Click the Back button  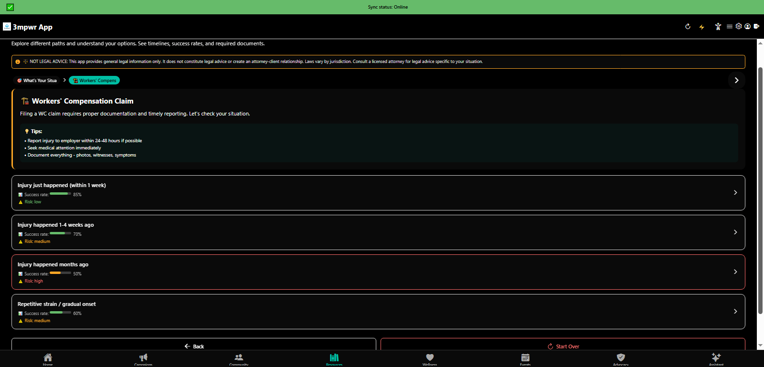coord(194,346)
